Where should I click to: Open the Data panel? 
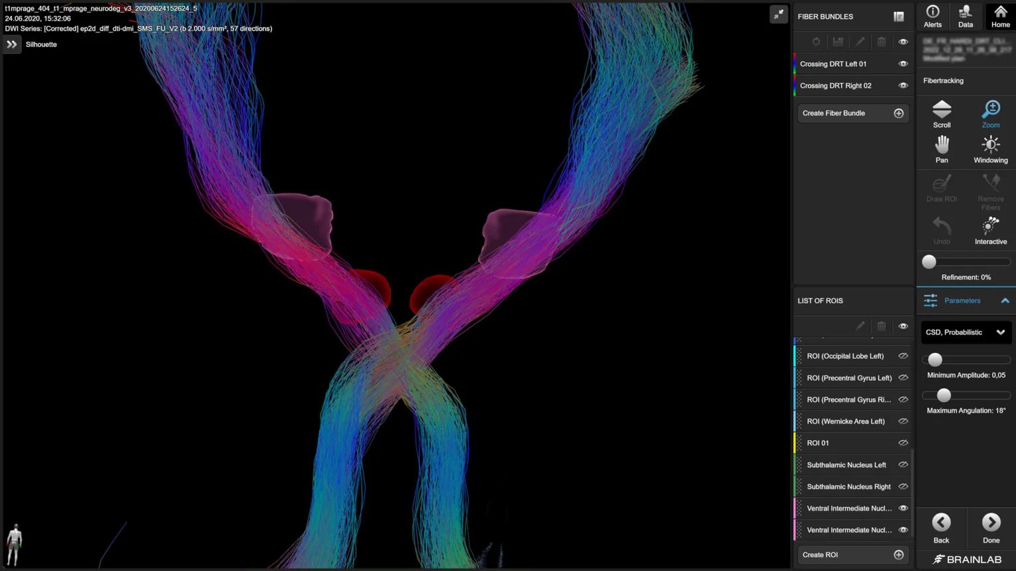click(x=966, y=17)
